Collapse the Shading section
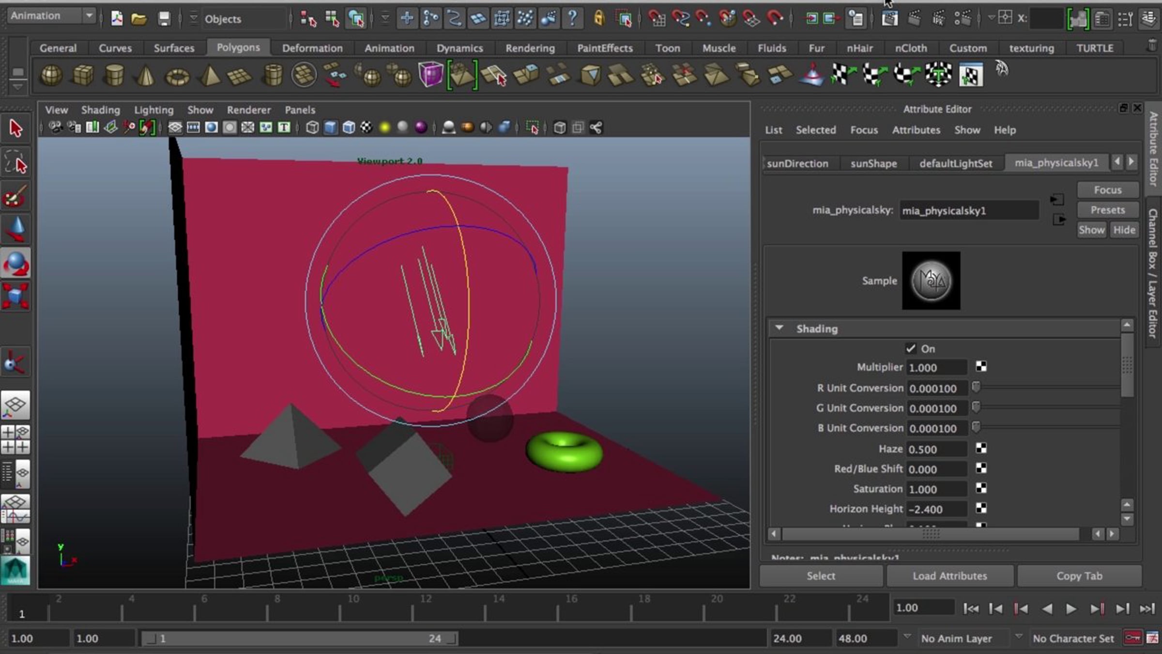Screen dimensions: 1162x654 click(779, 328)
